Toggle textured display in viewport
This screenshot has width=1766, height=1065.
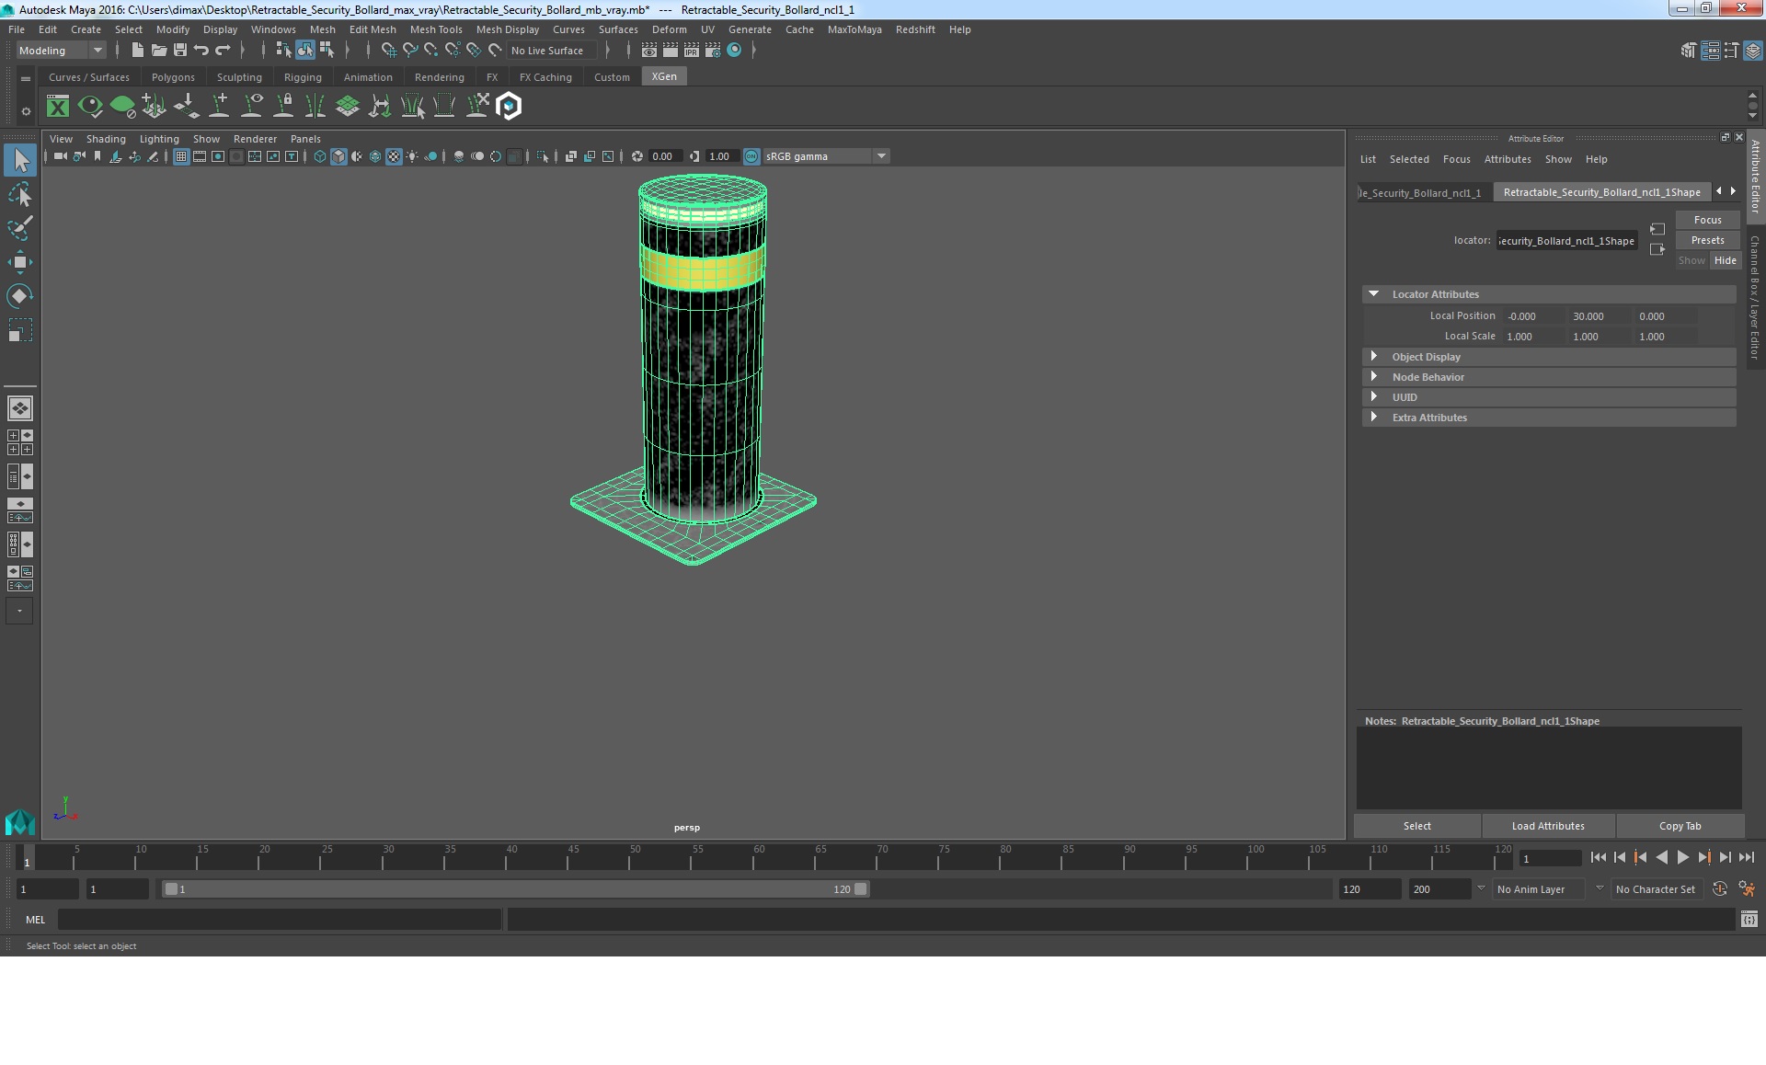(394, 156)
